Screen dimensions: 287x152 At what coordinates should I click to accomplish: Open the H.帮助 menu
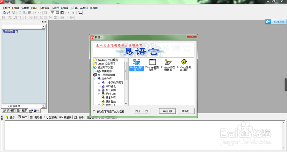coord(94,8)
